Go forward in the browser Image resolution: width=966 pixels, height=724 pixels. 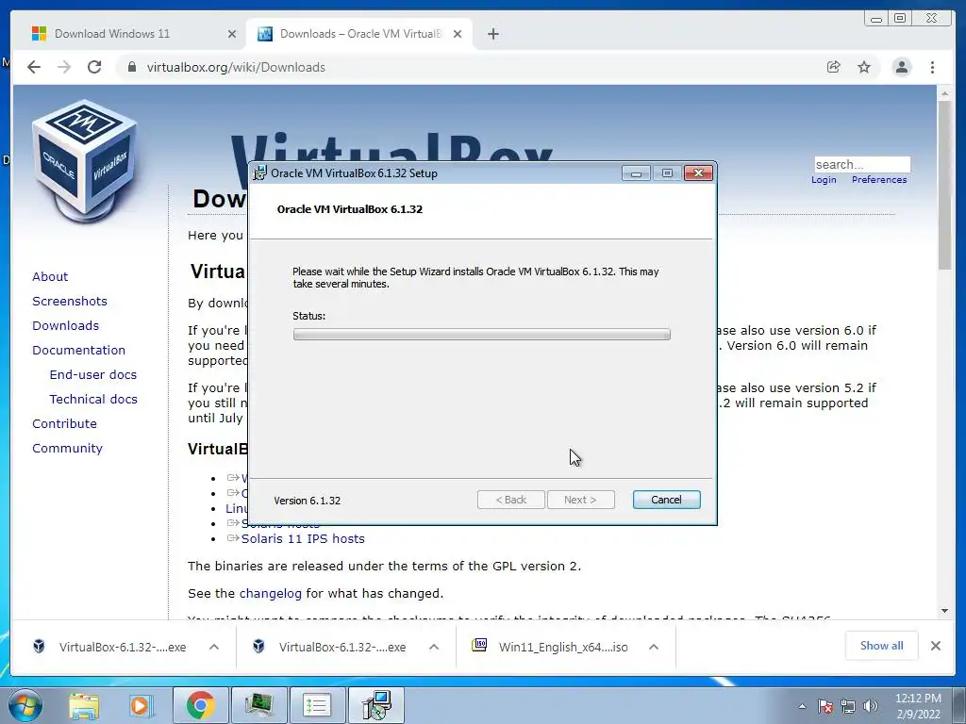[x=64, y=67]
